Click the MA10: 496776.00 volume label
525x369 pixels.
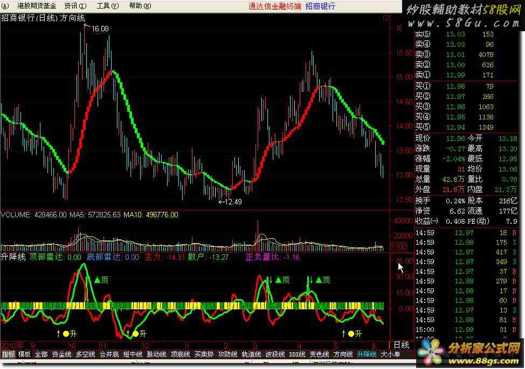[x=151, y=215]
